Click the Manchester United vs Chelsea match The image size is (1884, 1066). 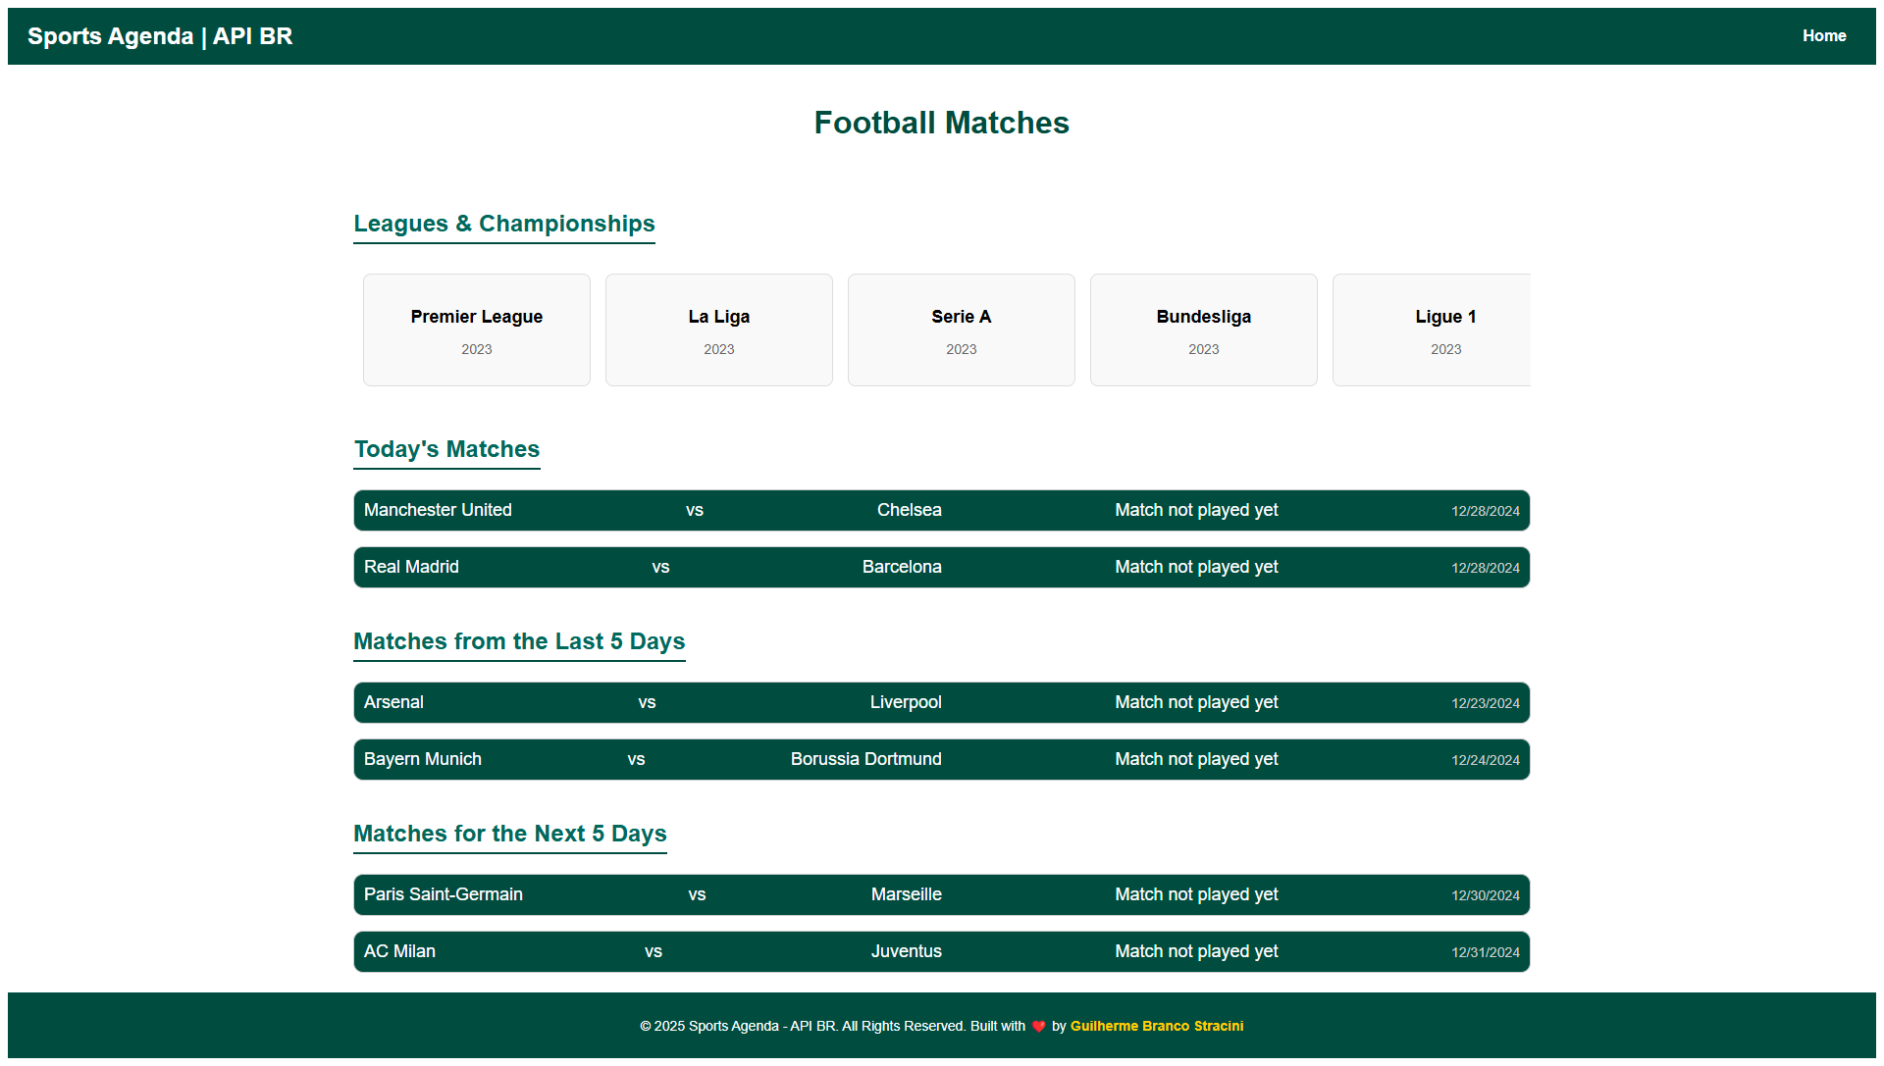pos(941,510)
